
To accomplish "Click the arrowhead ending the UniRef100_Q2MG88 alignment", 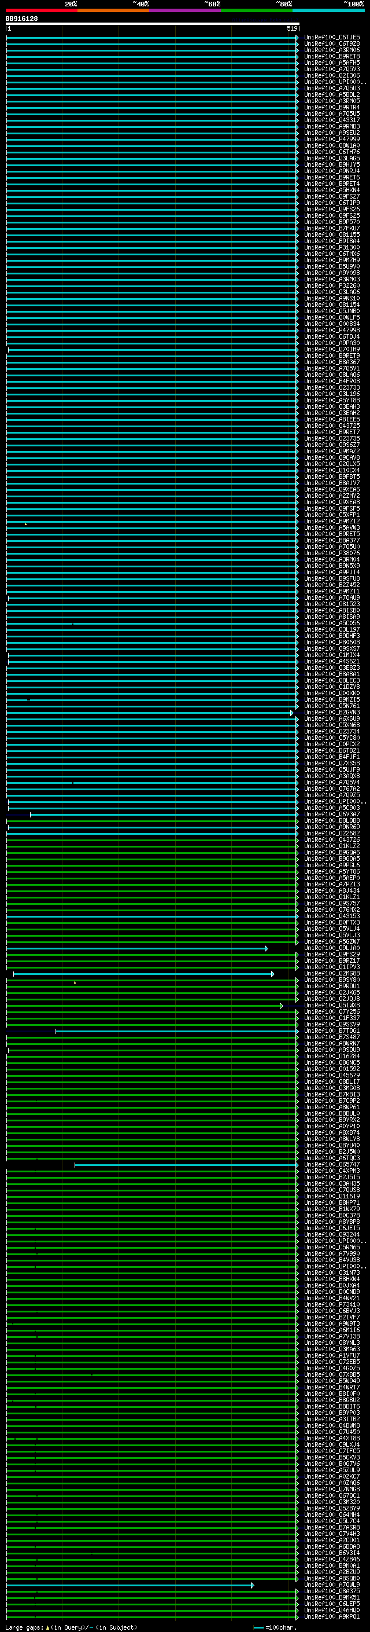I will click(273, 974).
